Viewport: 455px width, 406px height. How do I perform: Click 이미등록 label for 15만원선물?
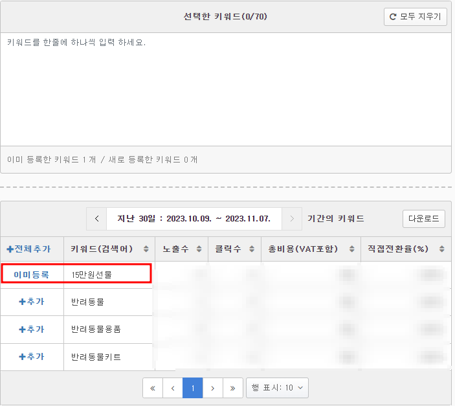(31, 275)
